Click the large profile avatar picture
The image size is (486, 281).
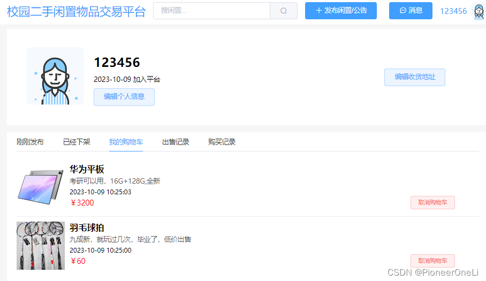pyautogui.click(x=55, y=76)
